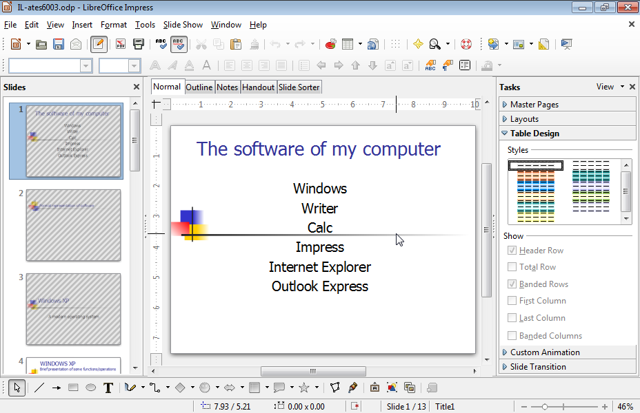This screenshot has width=640, height=413.
Task: Select the Symbol Shapes smiley tool
Action: point(205,388)
